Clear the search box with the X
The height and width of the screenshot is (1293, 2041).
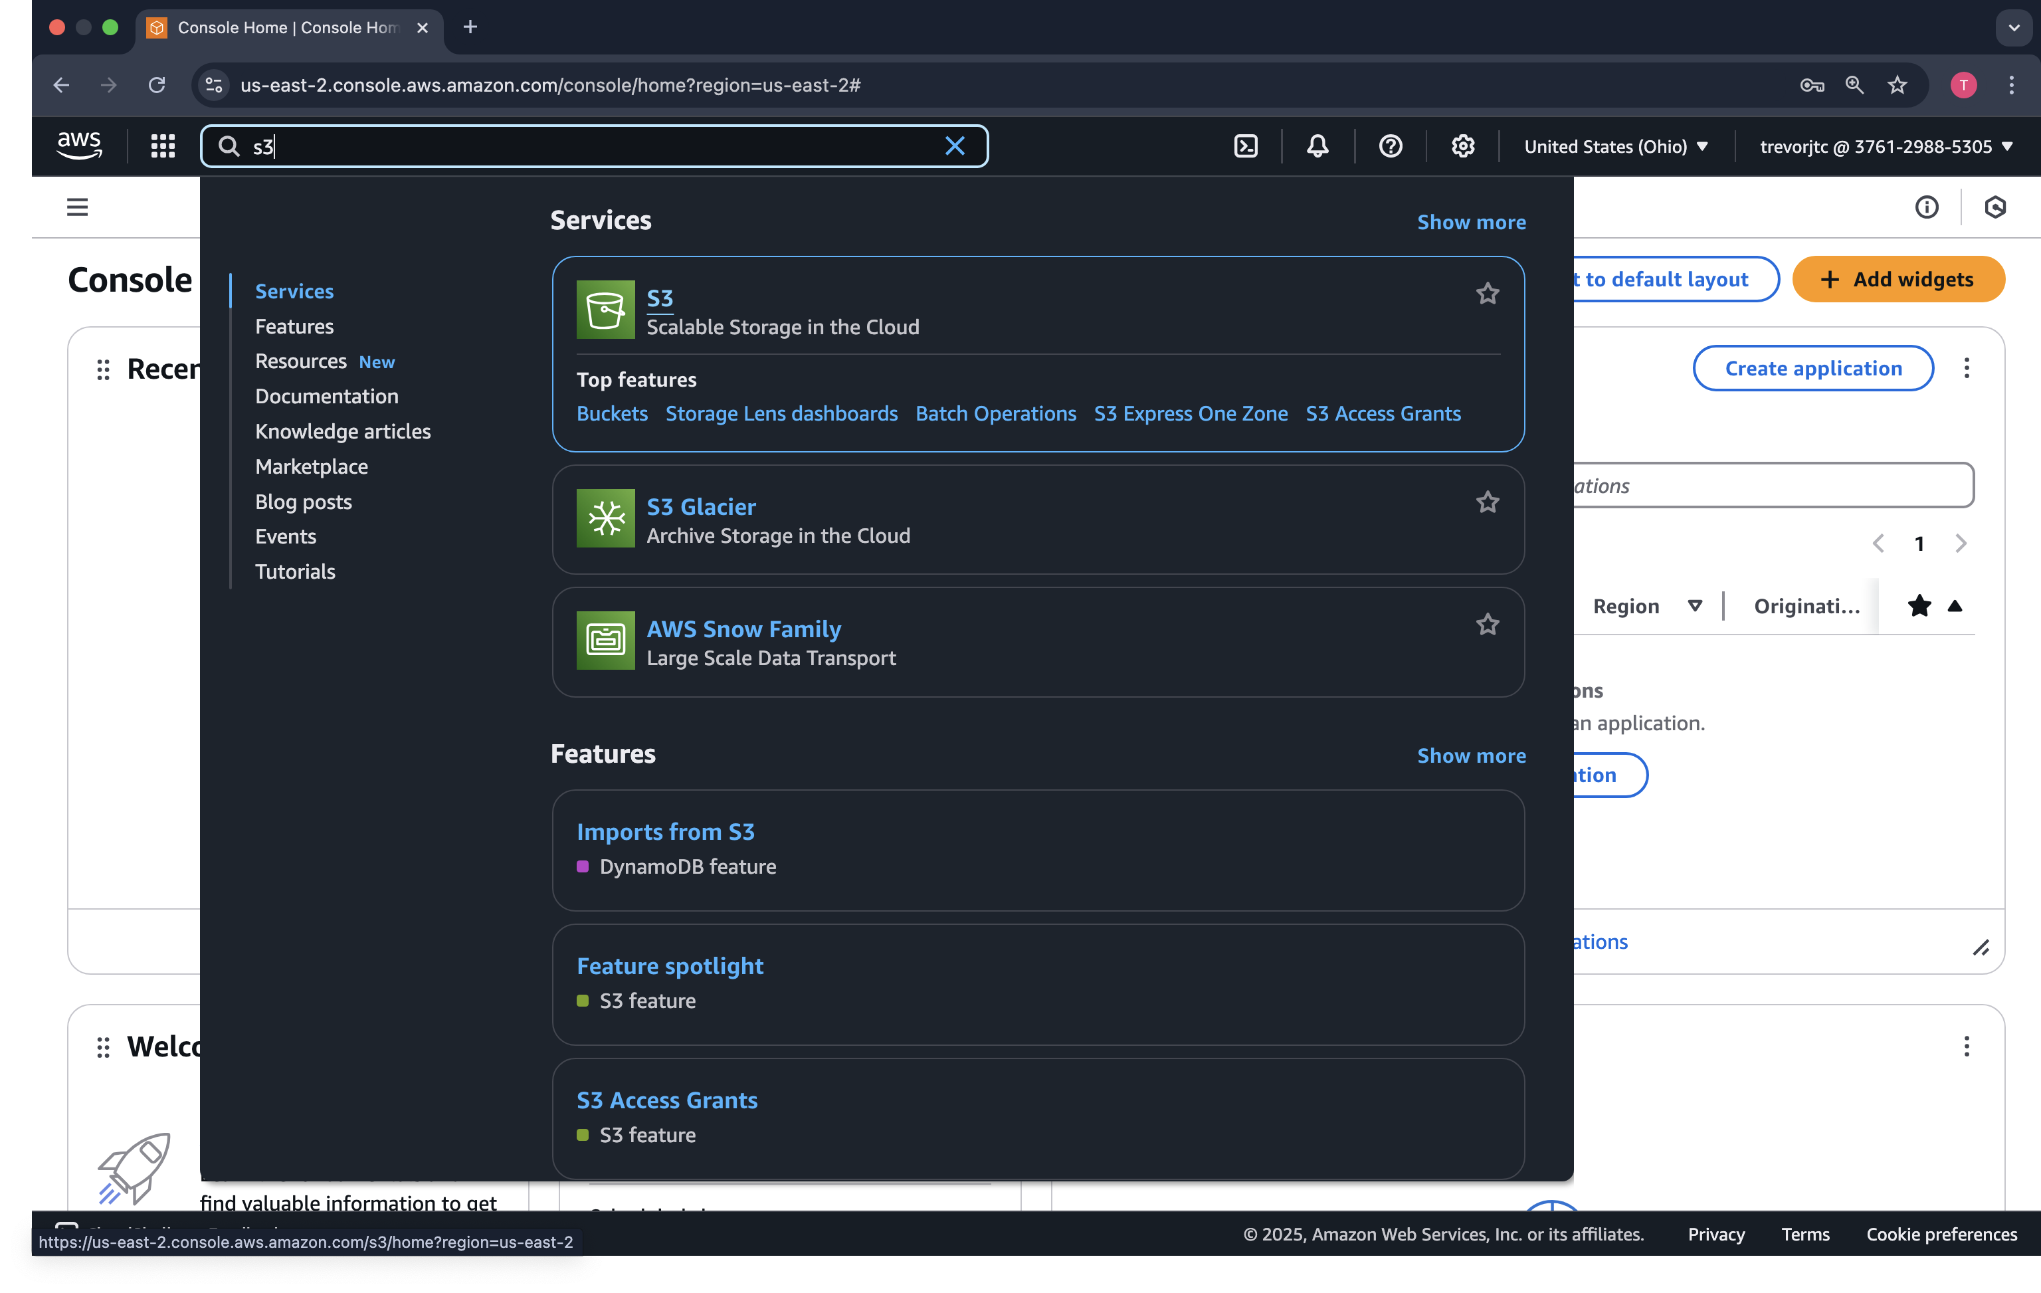pos(955,146)
